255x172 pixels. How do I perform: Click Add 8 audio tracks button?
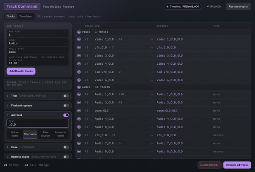click(21, 71)
